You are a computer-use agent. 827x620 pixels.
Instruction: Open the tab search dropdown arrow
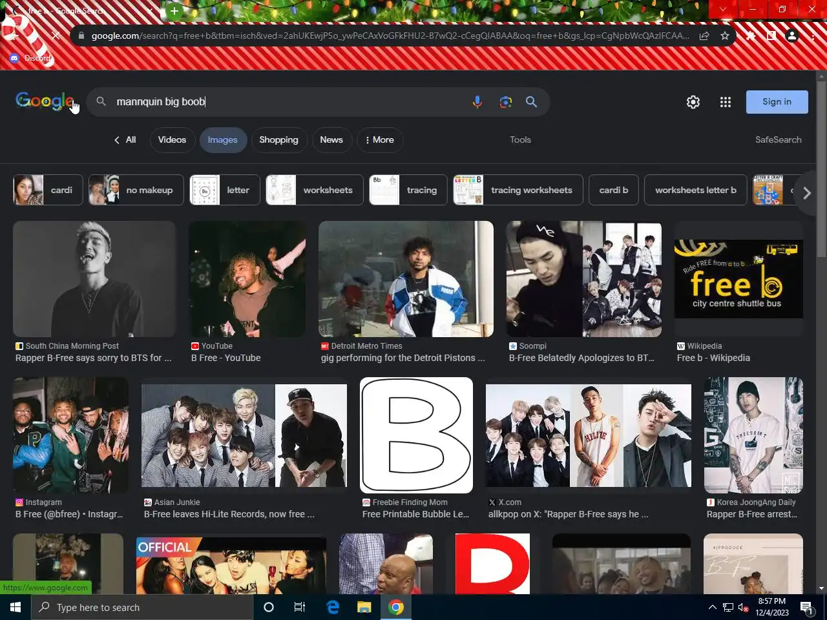[x=723, y=9]
